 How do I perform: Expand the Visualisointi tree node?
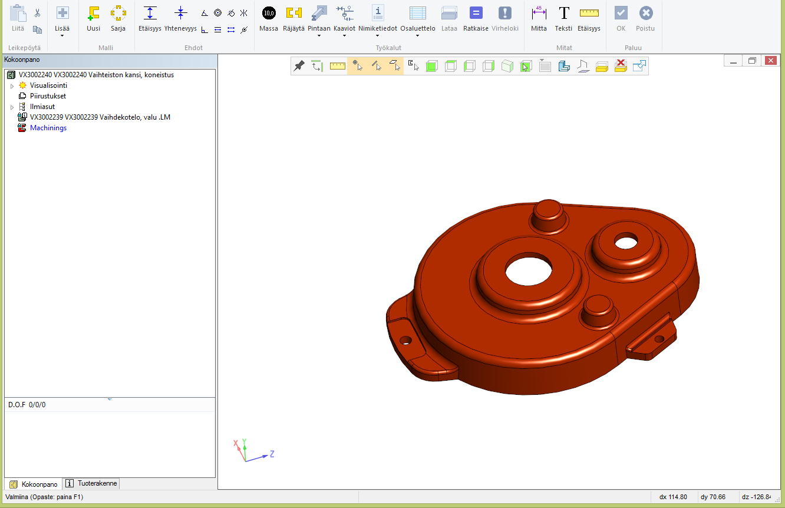(12, 86)
